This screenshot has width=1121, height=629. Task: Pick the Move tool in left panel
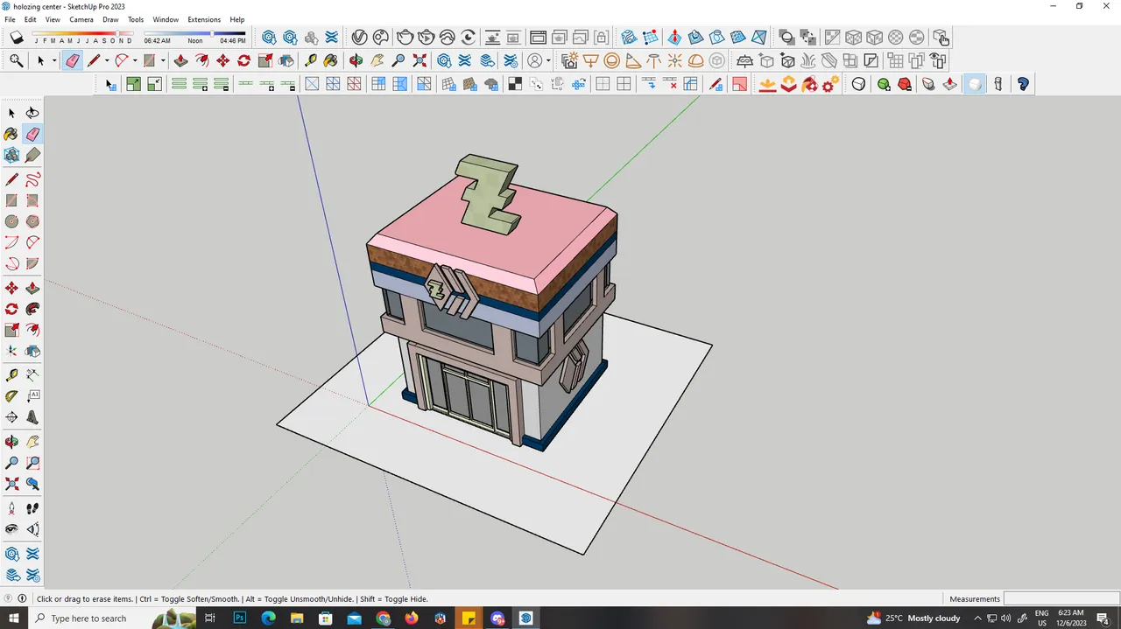click(x=11, y=288)
